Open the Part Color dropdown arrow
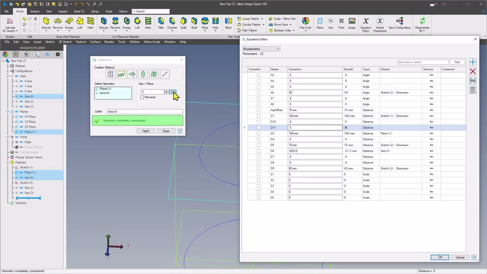Viewport: 487px width, 274px height. [x=306, y=30]
